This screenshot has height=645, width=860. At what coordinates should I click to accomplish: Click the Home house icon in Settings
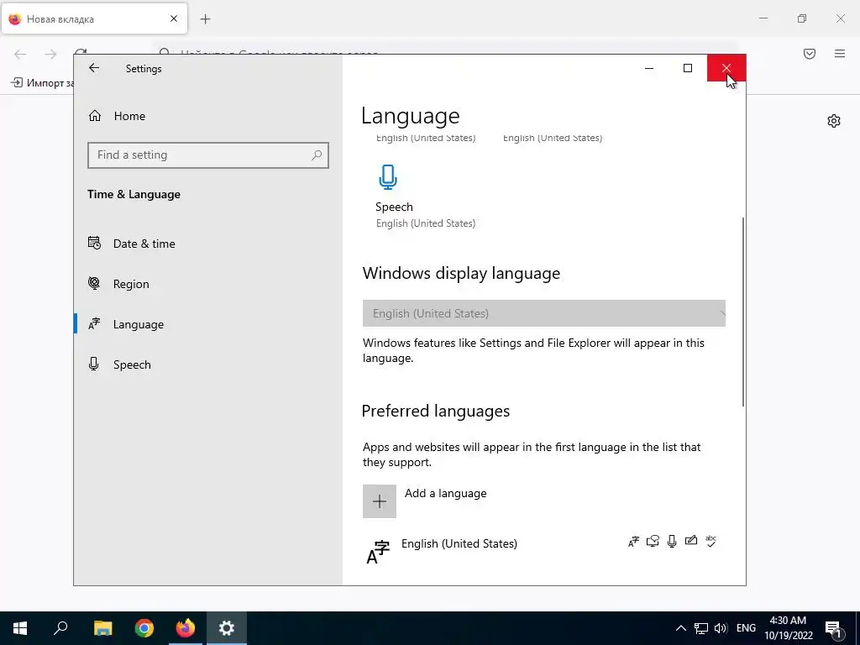tap(95, 115)
